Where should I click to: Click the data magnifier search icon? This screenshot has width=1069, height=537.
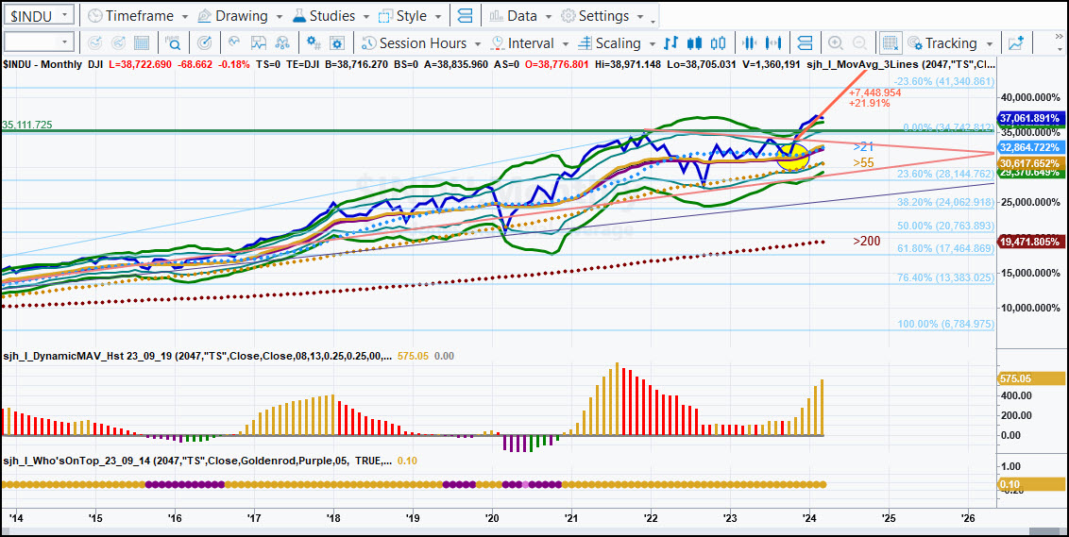[x=173, y=42]
